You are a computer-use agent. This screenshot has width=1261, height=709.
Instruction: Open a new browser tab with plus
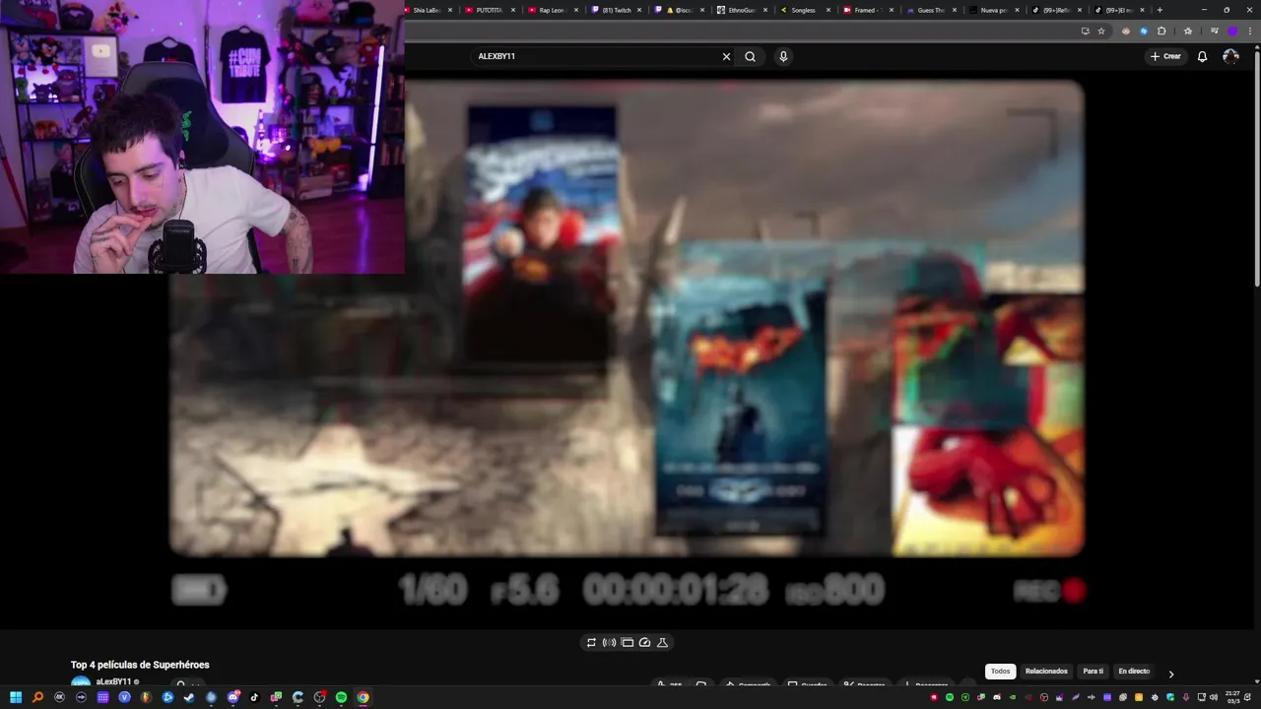click(1160, 10)
